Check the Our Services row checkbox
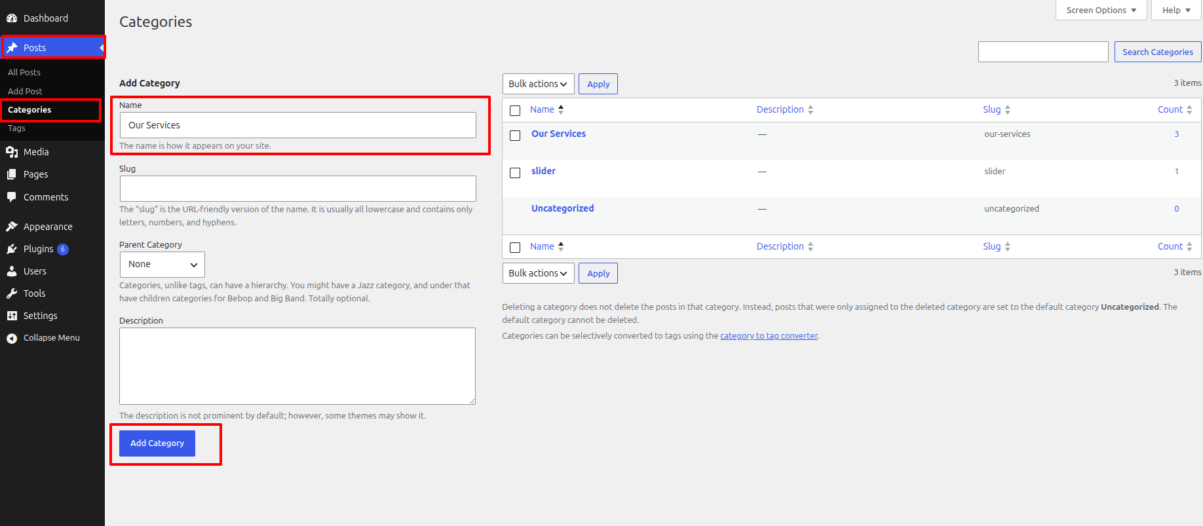This screenshot has height=526, width=1203. tap(515, 136)
